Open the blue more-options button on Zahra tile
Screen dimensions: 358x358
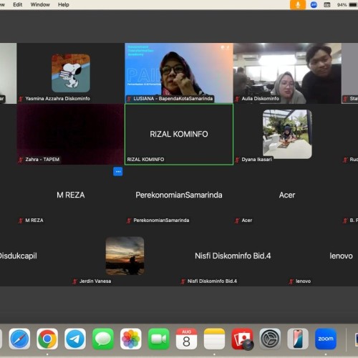pos(118,172)
